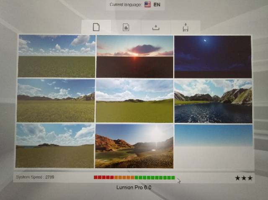Select the sunset scene thumbnail
This screenshot has height=200, width=268.
tap(135, 56)
